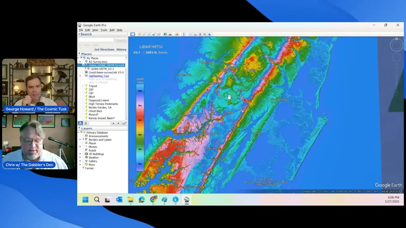406x228 pixels.
Task: Click the blue globe toolbar icon
Action: click(209, 34)
